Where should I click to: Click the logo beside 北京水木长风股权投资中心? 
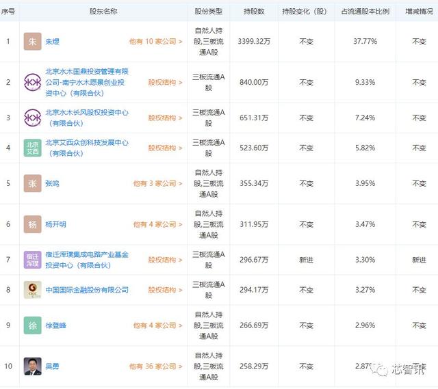pos(32,118)
